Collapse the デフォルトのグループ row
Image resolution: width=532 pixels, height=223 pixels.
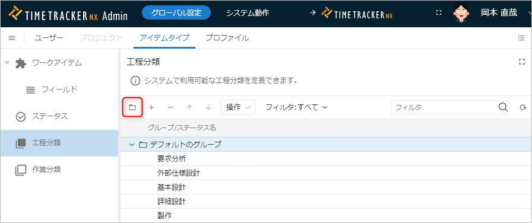click(x=132, y=145)
